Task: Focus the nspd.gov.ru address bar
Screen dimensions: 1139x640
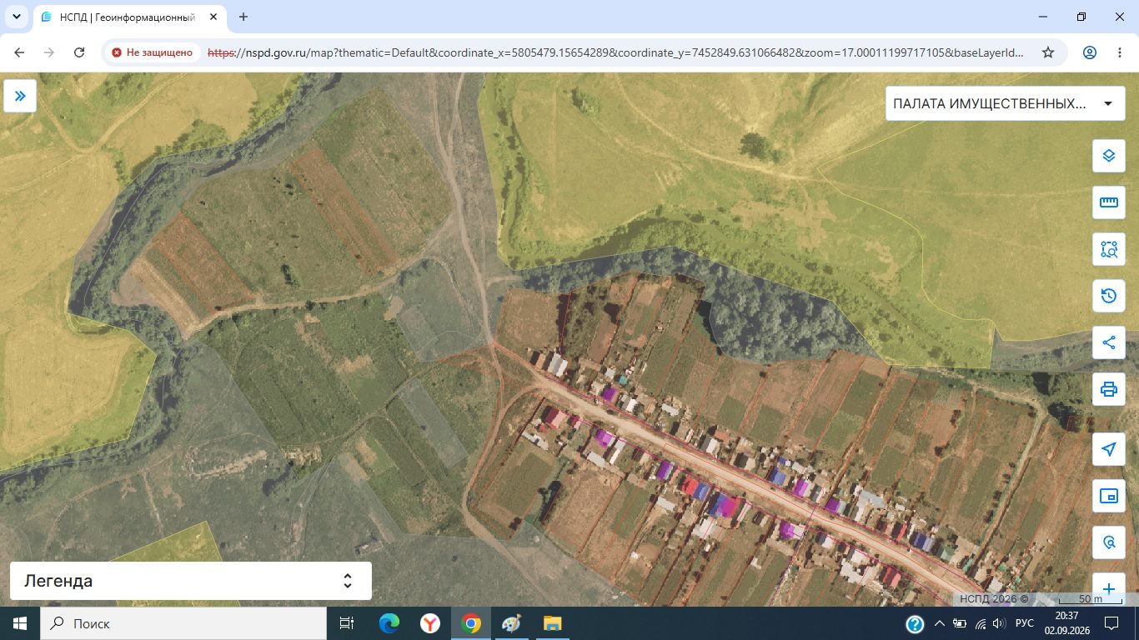Action: coord(615,52)
